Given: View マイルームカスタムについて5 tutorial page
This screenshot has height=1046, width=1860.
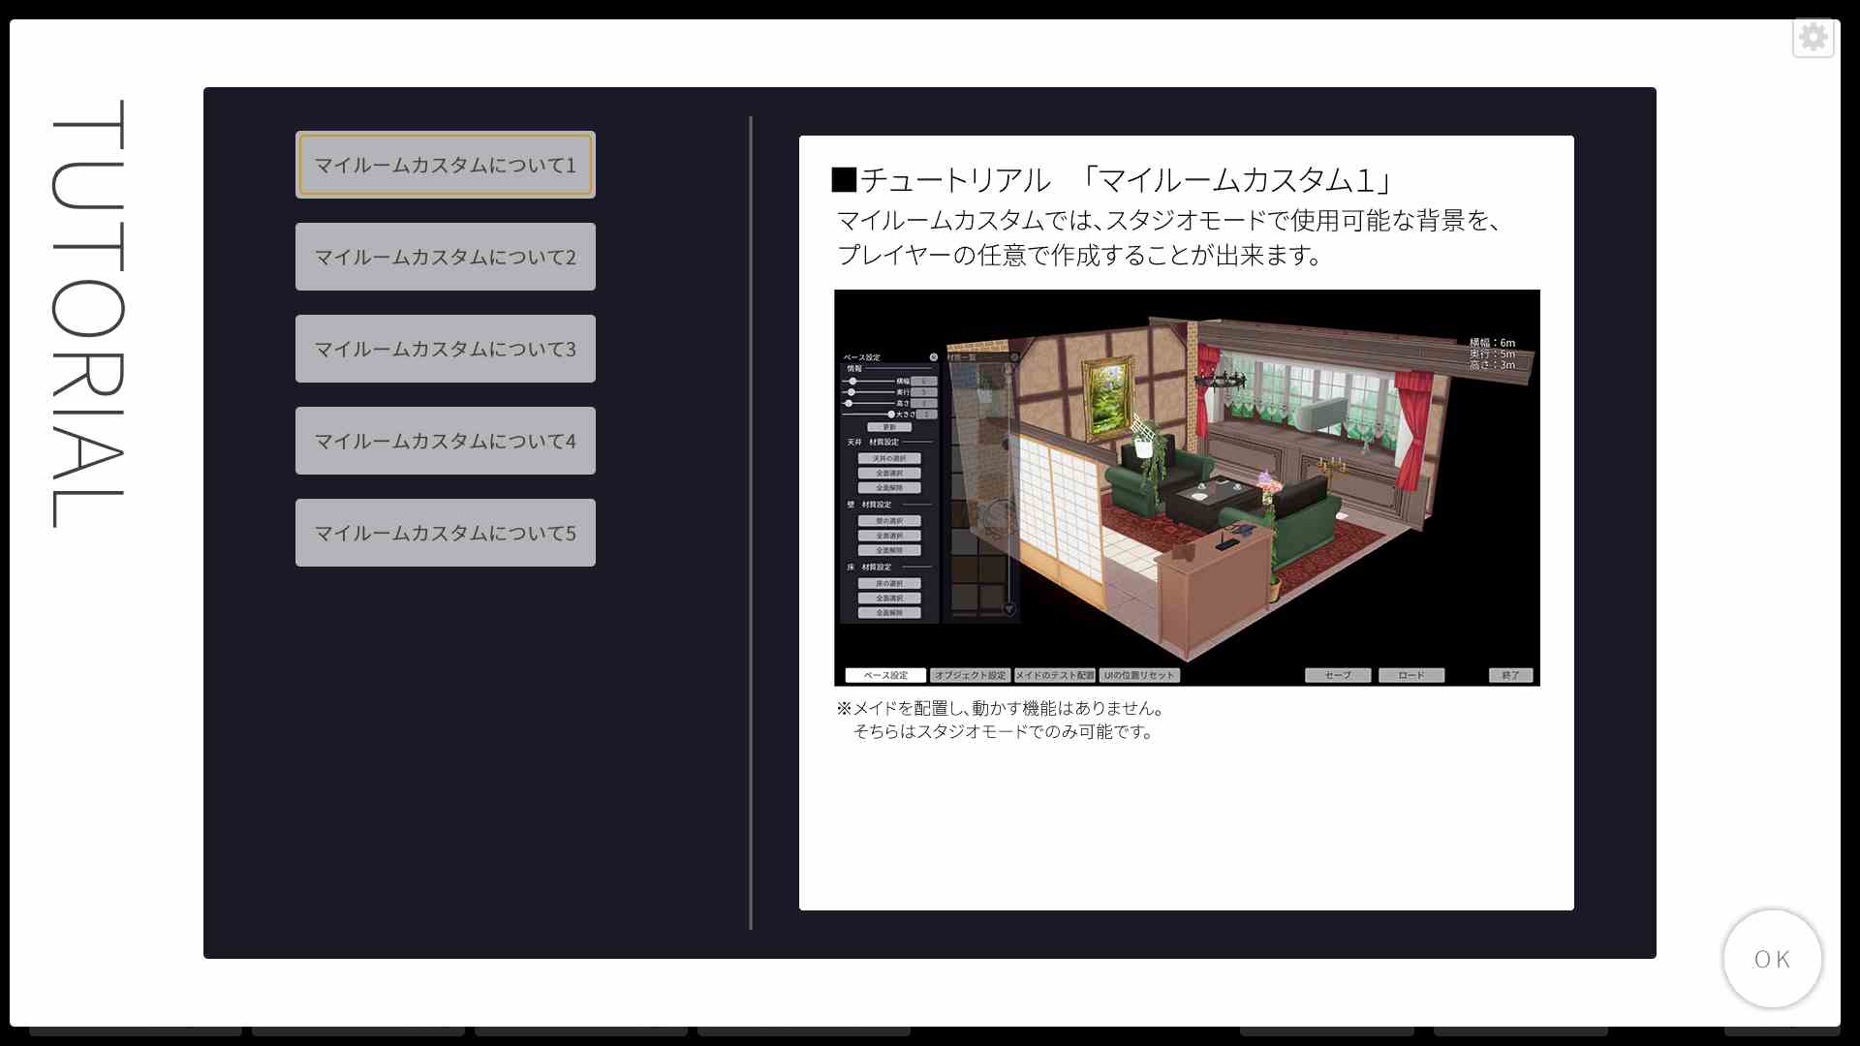Looking at the screenshot, I should point(445,533).
